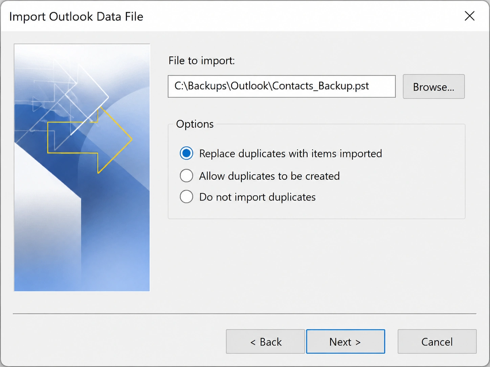This screenshot has height=367, width=490.
Task: Click the 'File to import:' label
Action: click(202, 60)
